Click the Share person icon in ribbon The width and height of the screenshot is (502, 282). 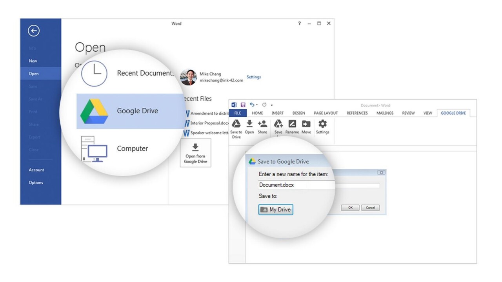point(262,125)
